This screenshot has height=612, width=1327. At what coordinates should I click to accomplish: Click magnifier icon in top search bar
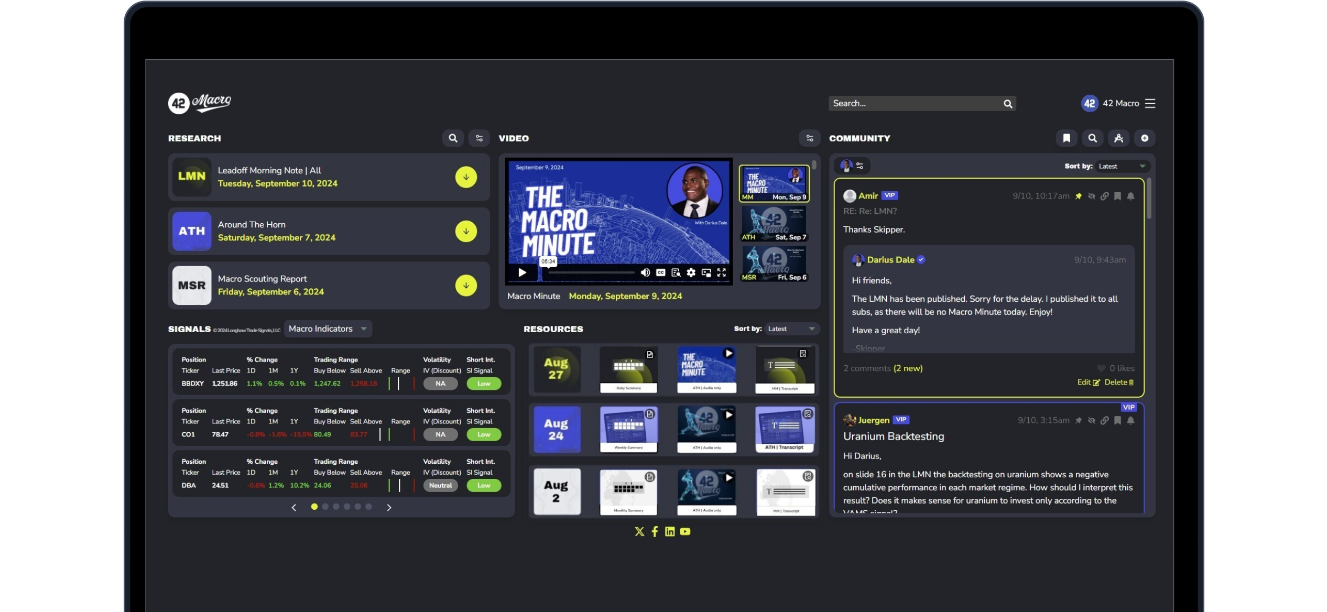1007,104
